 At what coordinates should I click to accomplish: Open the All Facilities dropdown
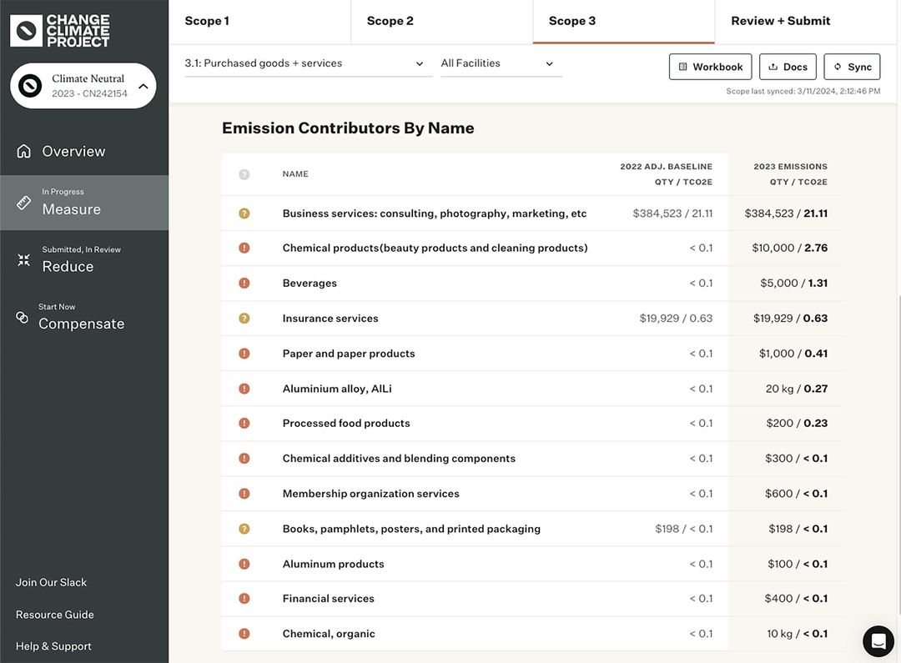497,63
